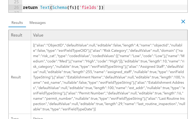The width and height of the screenshot is (190, 119).
Task: Click the Schema function name in code
Action: click(60, 8)
